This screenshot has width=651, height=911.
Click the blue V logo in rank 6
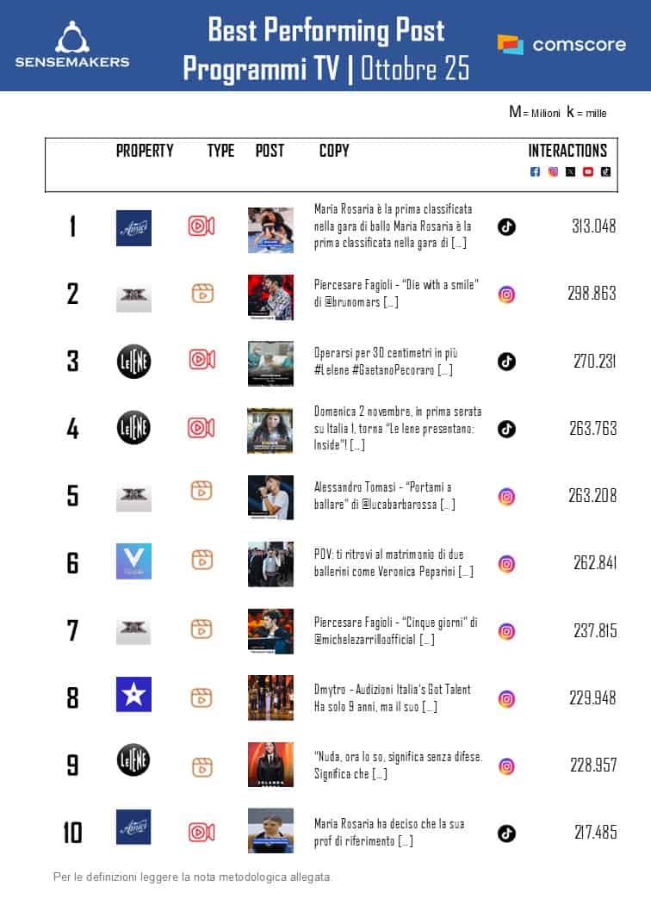tap(133, 561)
